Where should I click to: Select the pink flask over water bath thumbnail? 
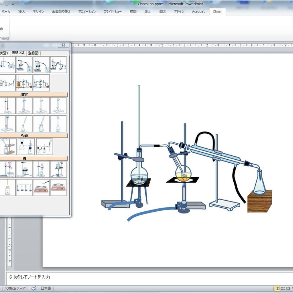pos(7,169)
